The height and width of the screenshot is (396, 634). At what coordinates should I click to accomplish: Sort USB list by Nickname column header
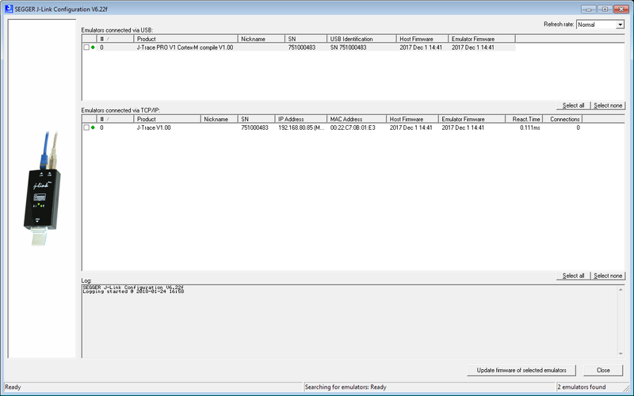(262, 39)
